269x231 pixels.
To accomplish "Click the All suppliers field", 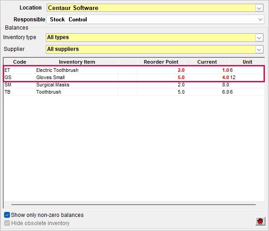I will click(x=151, y=50).
